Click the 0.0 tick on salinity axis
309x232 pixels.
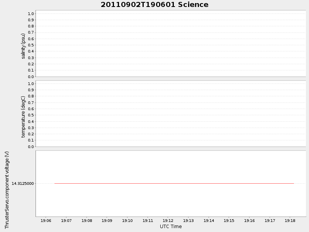(x=31, y=77)
